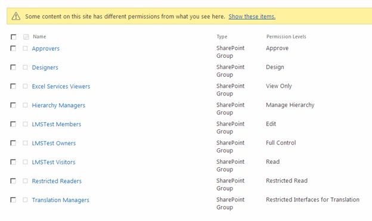The image size is (372, 221).
Task: Click the Permission Levels column header
Action: (286, 36)
